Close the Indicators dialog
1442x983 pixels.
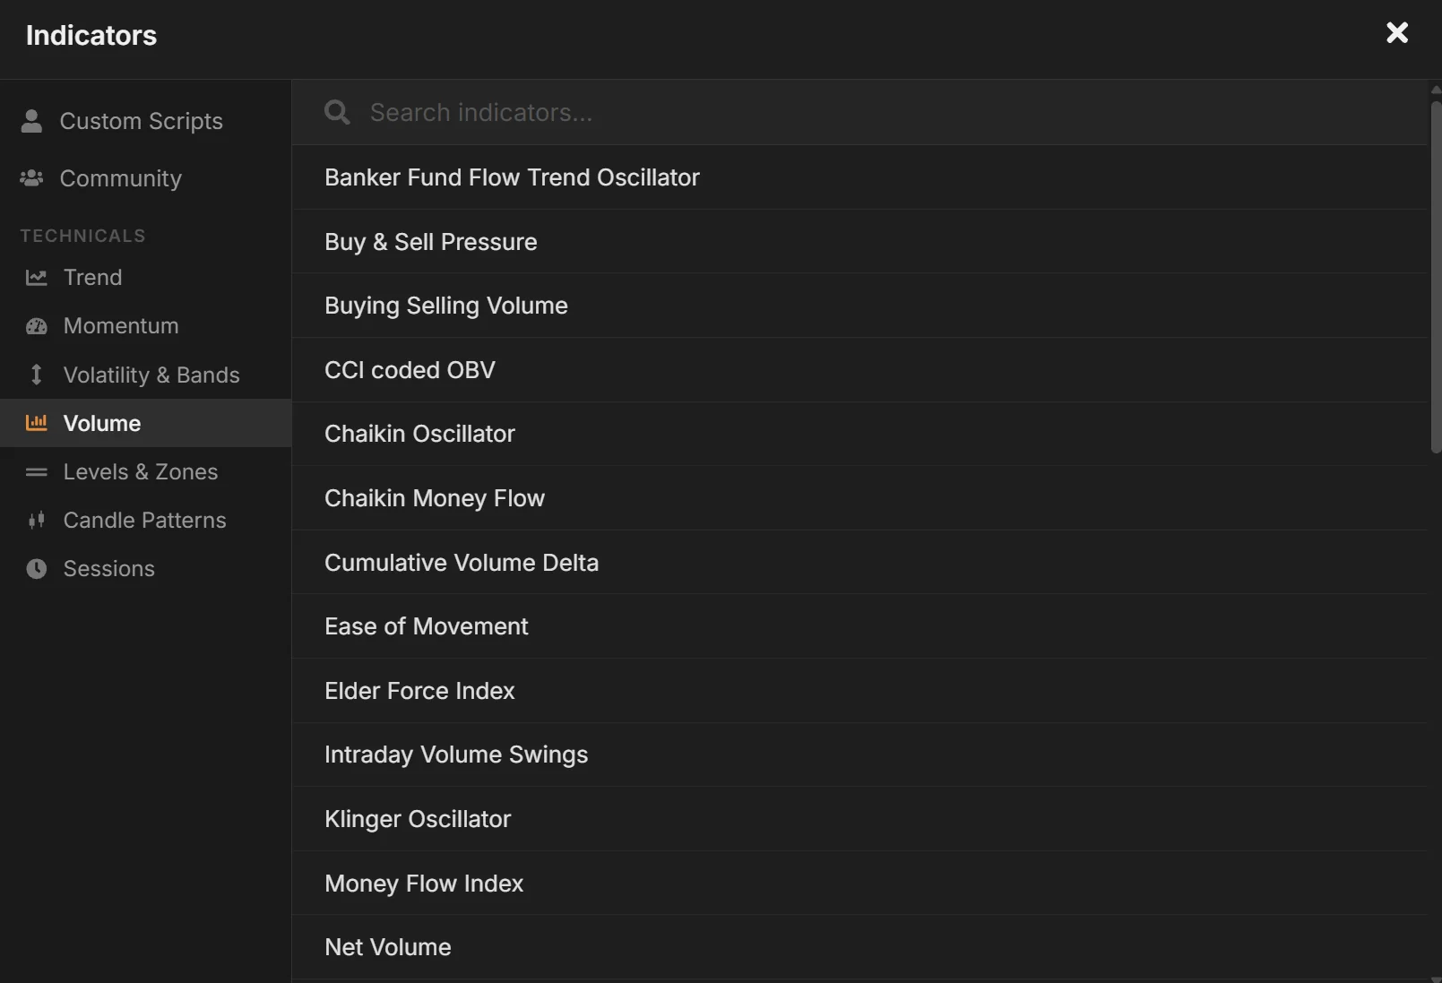click(x=1397, y=33)
